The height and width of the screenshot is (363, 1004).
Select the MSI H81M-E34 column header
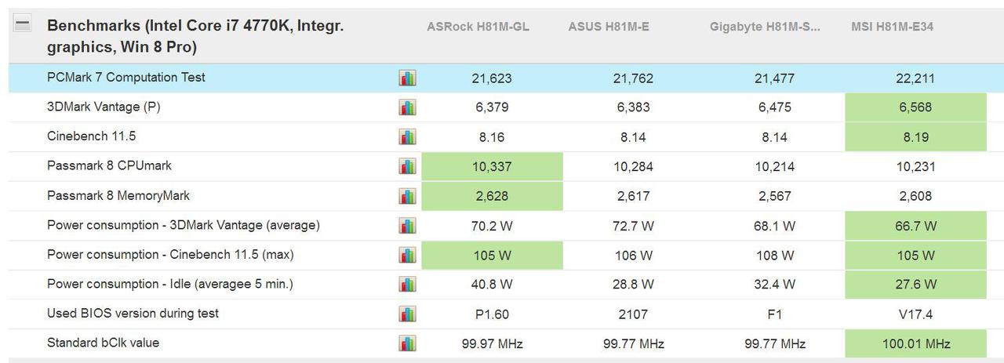point(892,27)
